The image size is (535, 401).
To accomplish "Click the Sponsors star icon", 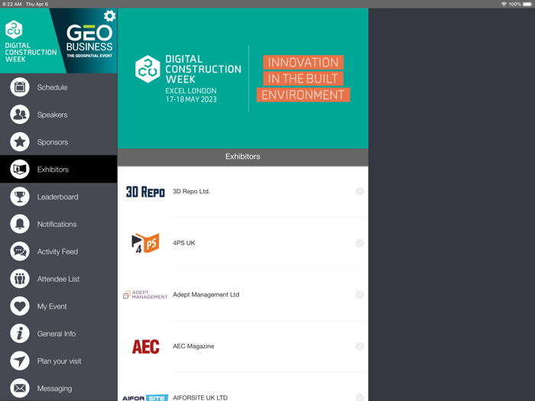I will point(20,142).
